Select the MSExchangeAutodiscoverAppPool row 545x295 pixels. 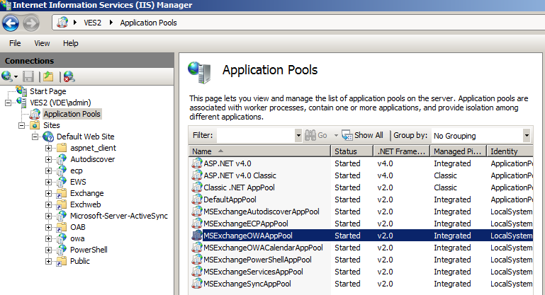362,212
